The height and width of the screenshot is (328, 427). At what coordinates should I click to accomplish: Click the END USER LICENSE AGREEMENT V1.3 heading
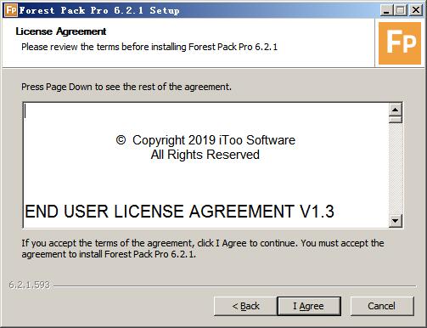pyautogui.click(x=179, y=212)
